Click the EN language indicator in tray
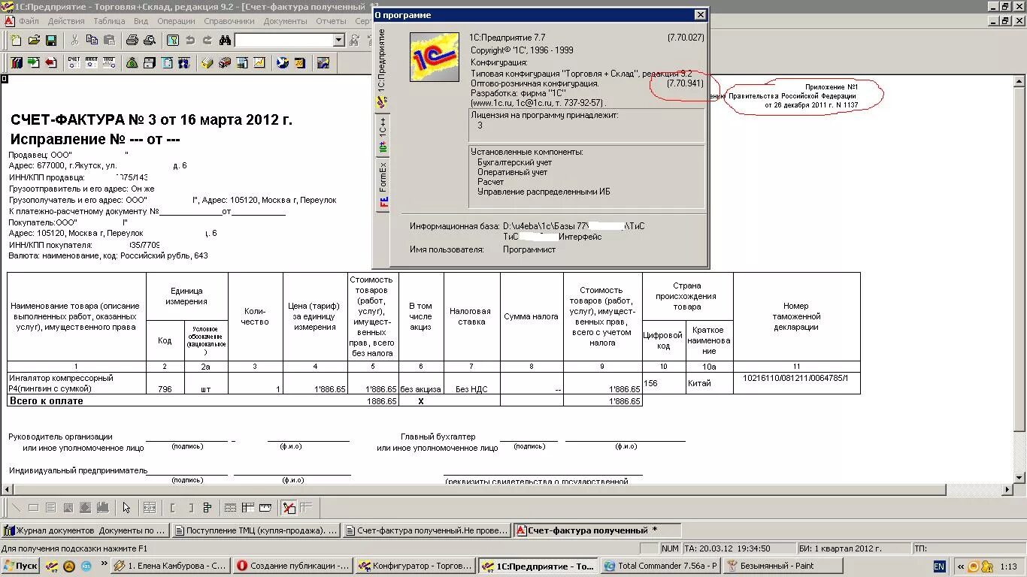1027x577 pixels. (x=939, y=566)
